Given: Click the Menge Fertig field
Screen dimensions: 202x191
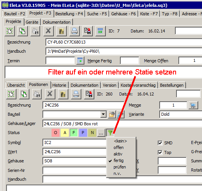Looking at the screenshot, I should (129, 60).
